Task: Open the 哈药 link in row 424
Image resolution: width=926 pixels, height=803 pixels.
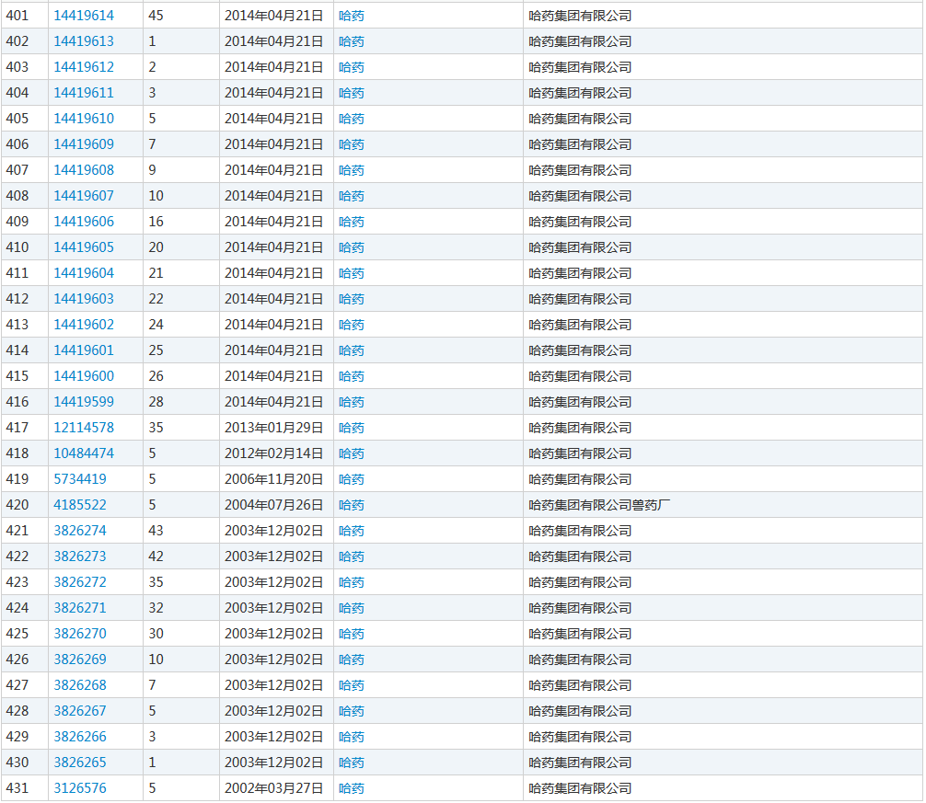Action: pos(352,608)
